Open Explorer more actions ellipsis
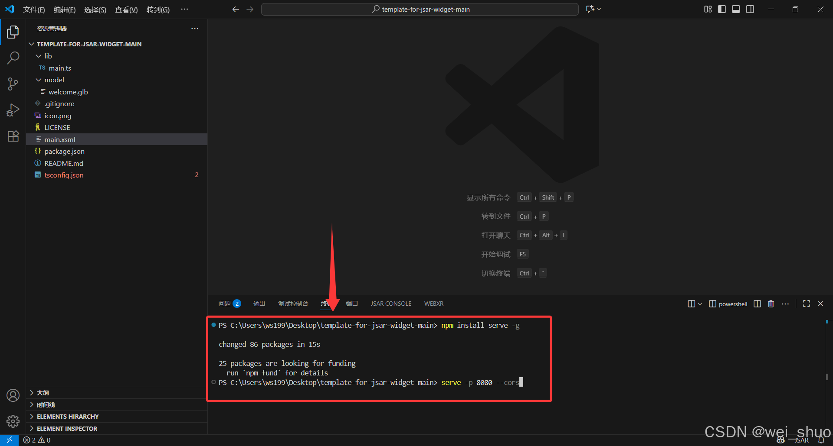 (x=195, y=29)
